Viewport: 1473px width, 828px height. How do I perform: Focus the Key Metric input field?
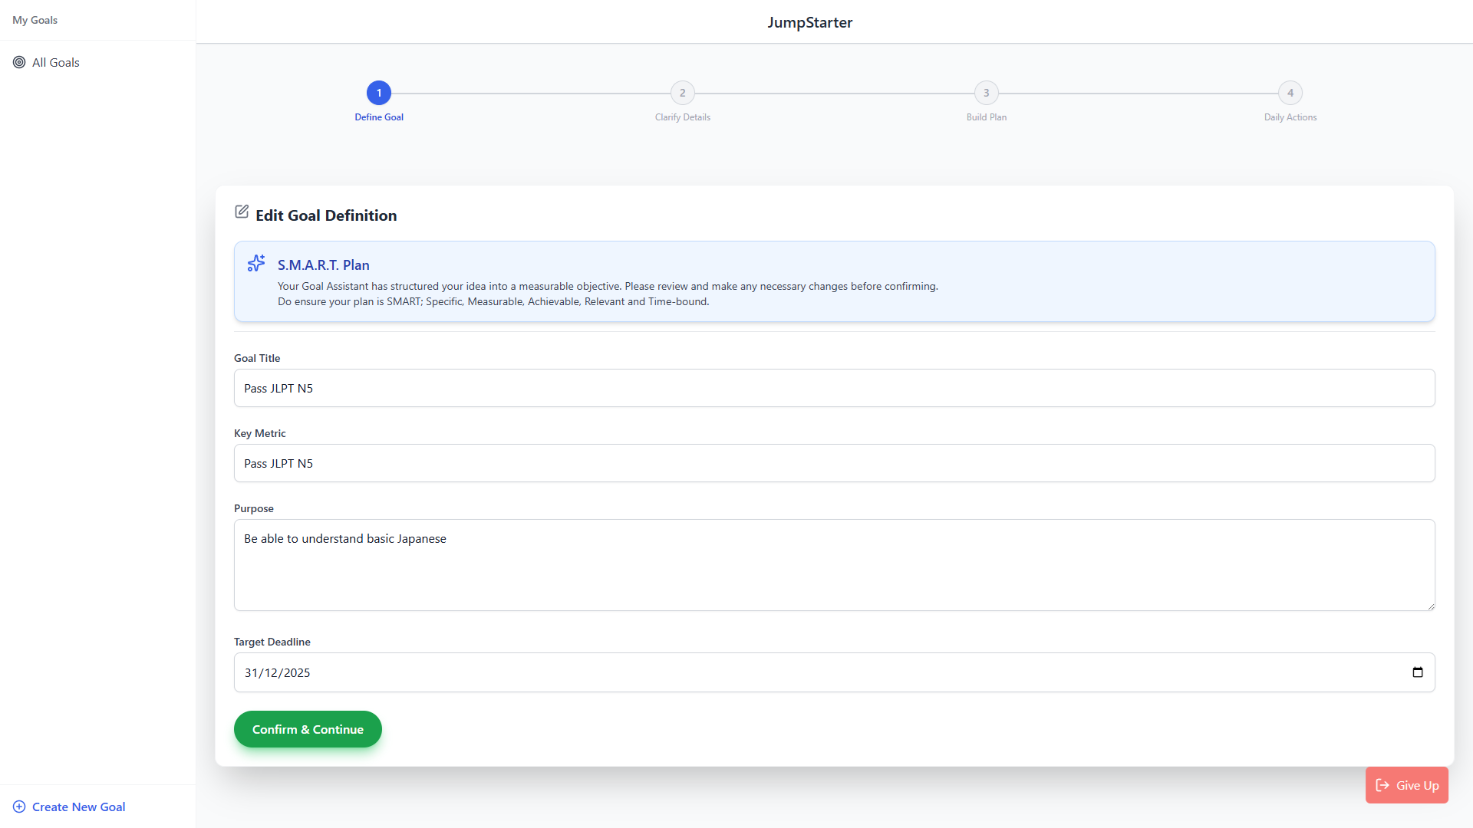click(x=834, y=463)
